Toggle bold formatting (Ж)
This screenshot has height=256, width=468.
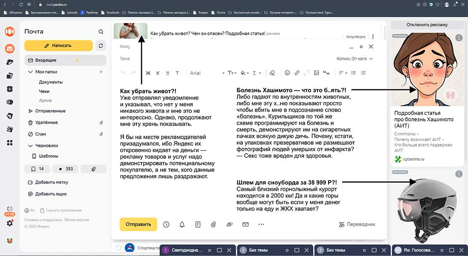coord(148,73)
